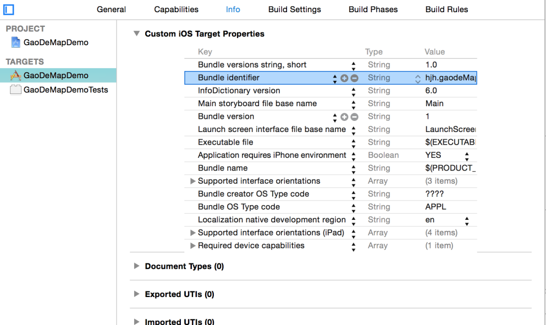The width and height of the screenshot is (546, 325).
Task: Expand Required device capabilities array
Action: tap(192, 246)
